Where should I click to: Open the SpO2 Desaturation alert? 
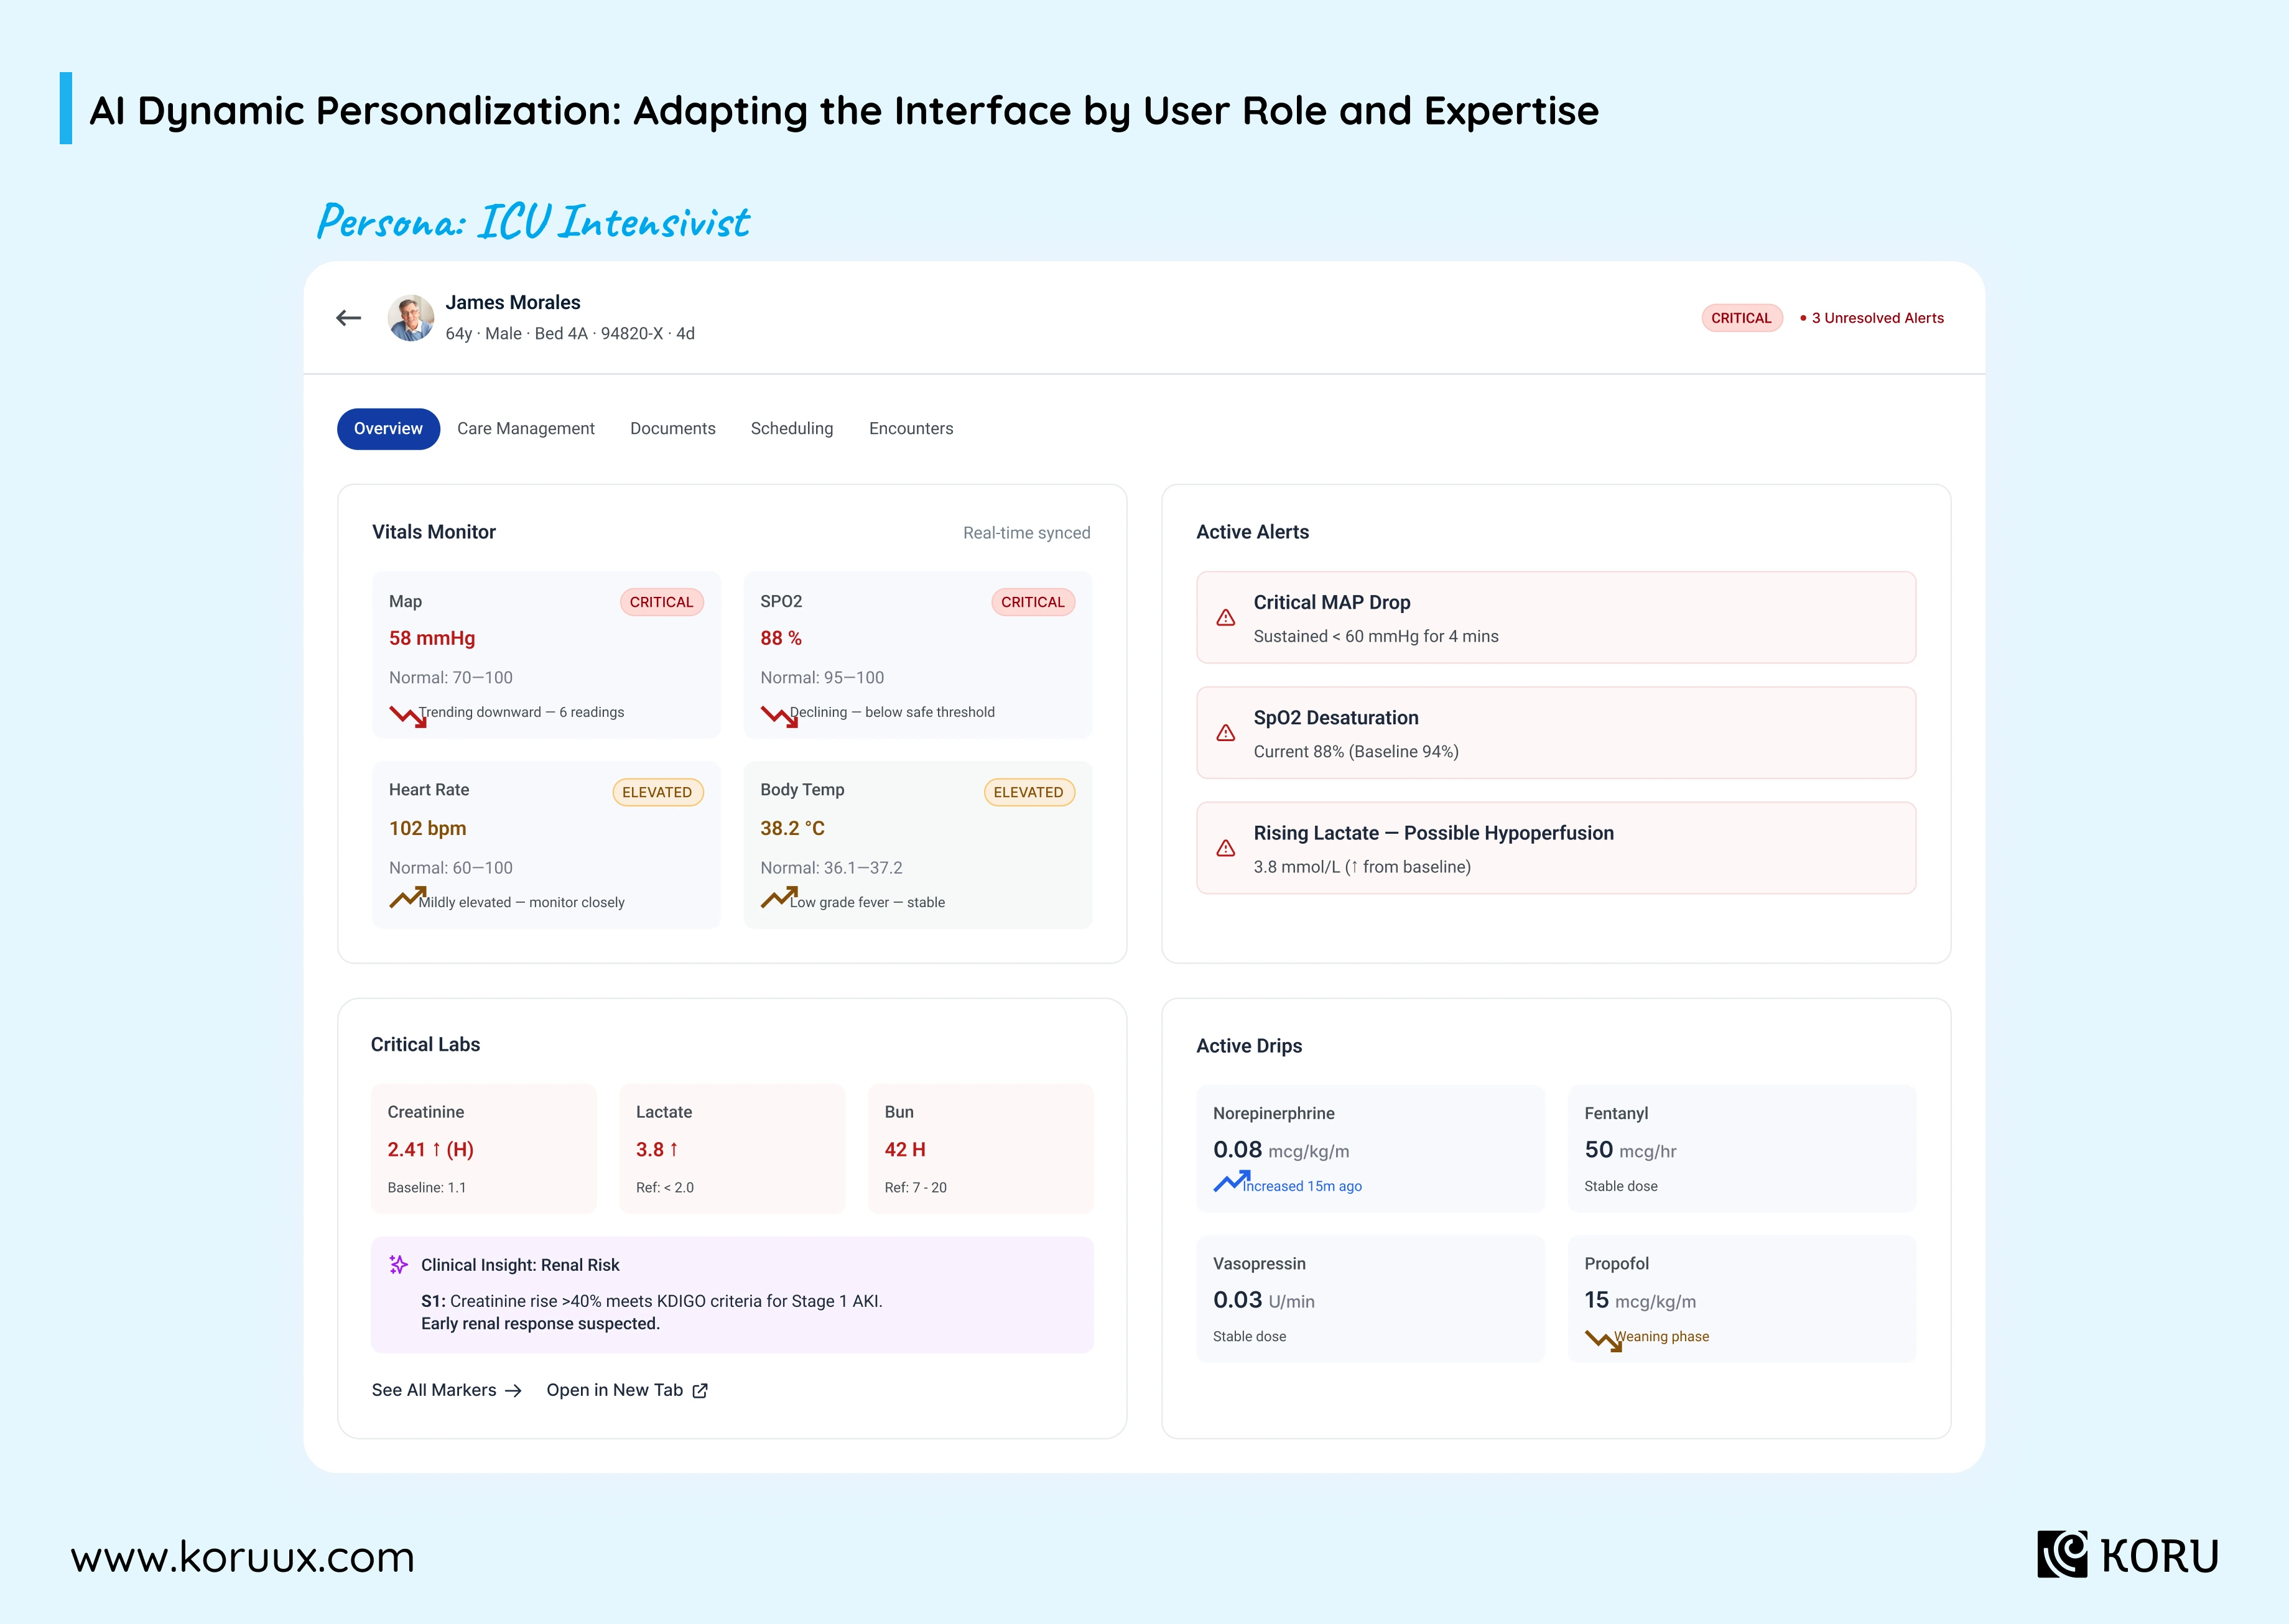(x=1556, y=733)
